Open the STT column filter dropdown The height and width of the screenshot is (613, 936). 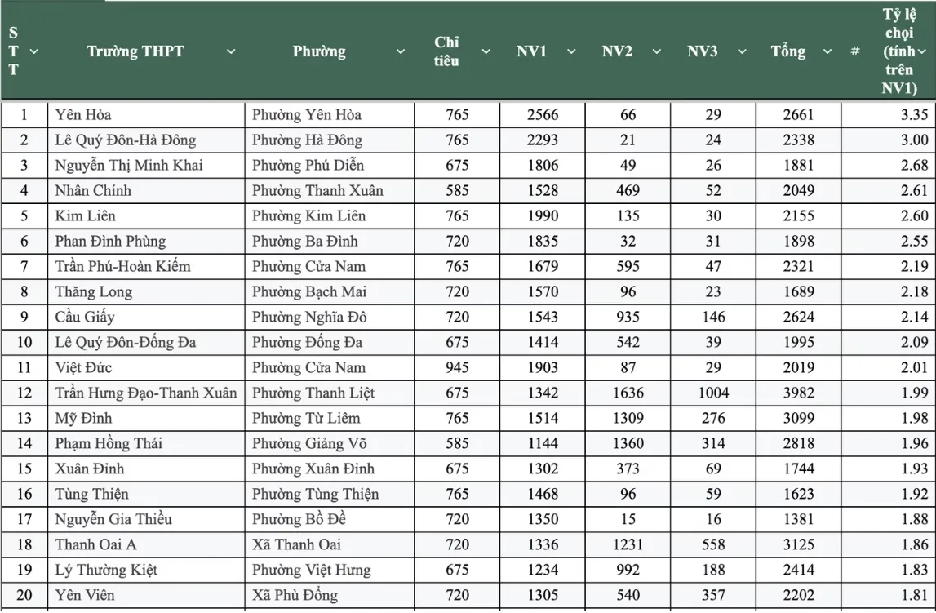click(34, 51)
